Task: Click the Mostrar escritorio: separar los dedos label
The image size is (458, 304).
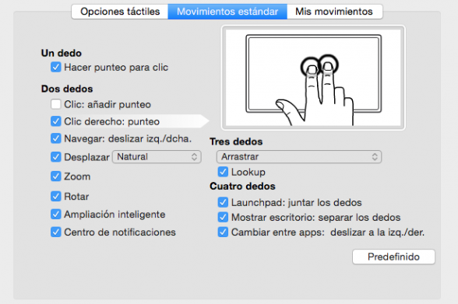Action: (x=315, y=218)
